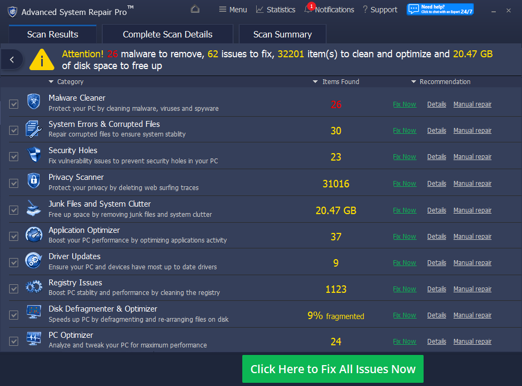
Task: Click the app logo shield in title bar
Action: click(12, 12)
